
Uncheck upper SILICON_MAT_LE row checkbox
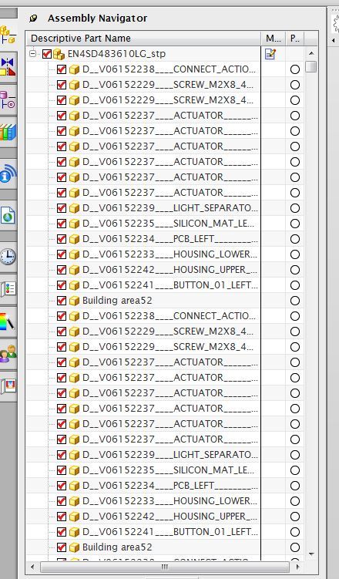(x=62, y=224)
